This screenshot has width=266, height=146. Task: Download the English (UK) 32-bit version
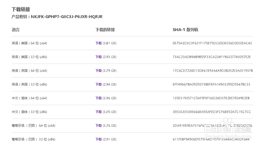98,84
